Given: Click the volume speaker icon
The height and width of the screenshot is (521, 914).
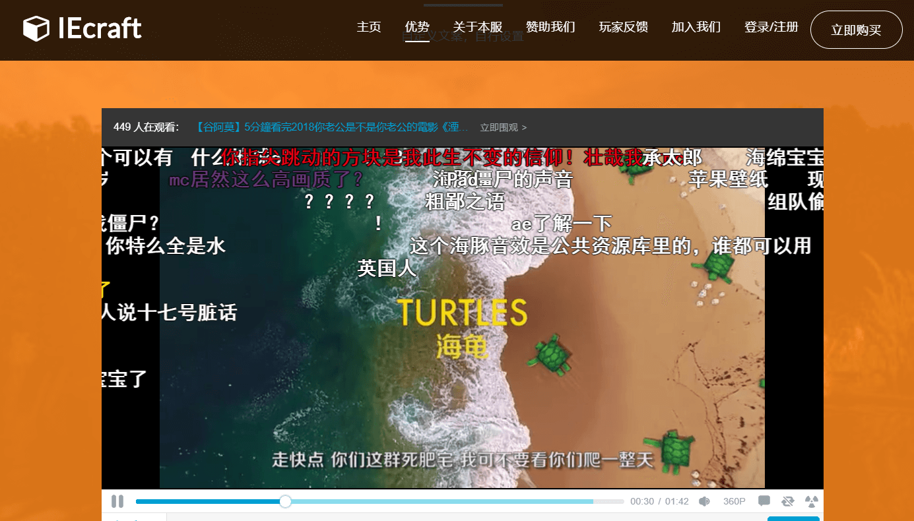Looking at the screenshot, I should point(703,501).
